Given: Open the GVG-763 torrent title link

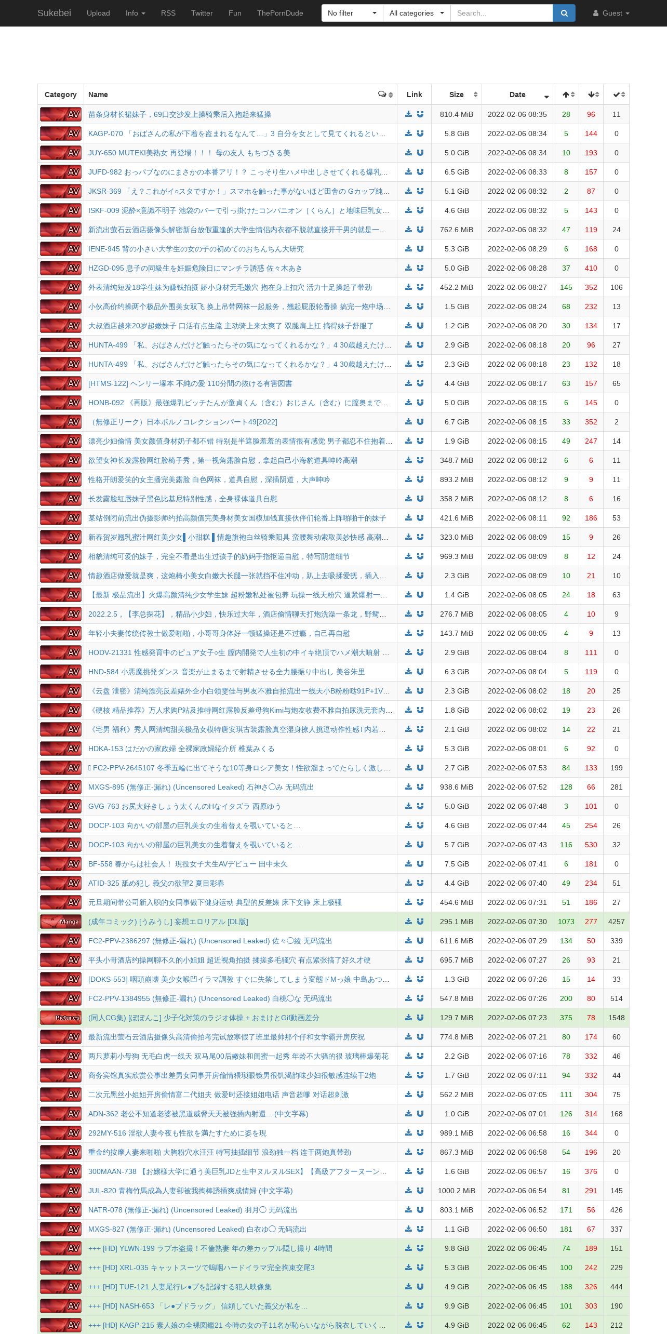Looking at the screenshot, I should pyautogui.click(x=184, y=806).
